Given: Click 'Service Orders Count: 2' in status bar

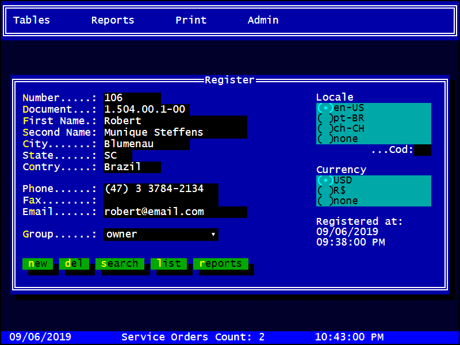Looking at the screenshot, I should [x=193, y=337].
